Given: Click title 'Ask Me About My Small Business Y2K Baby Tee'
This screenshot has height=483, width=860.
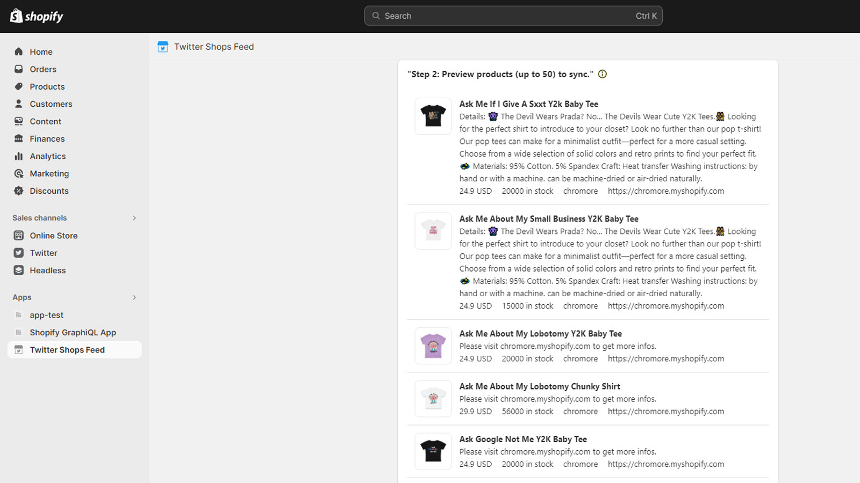Looking at the screenshot, I should coord(549,219).
